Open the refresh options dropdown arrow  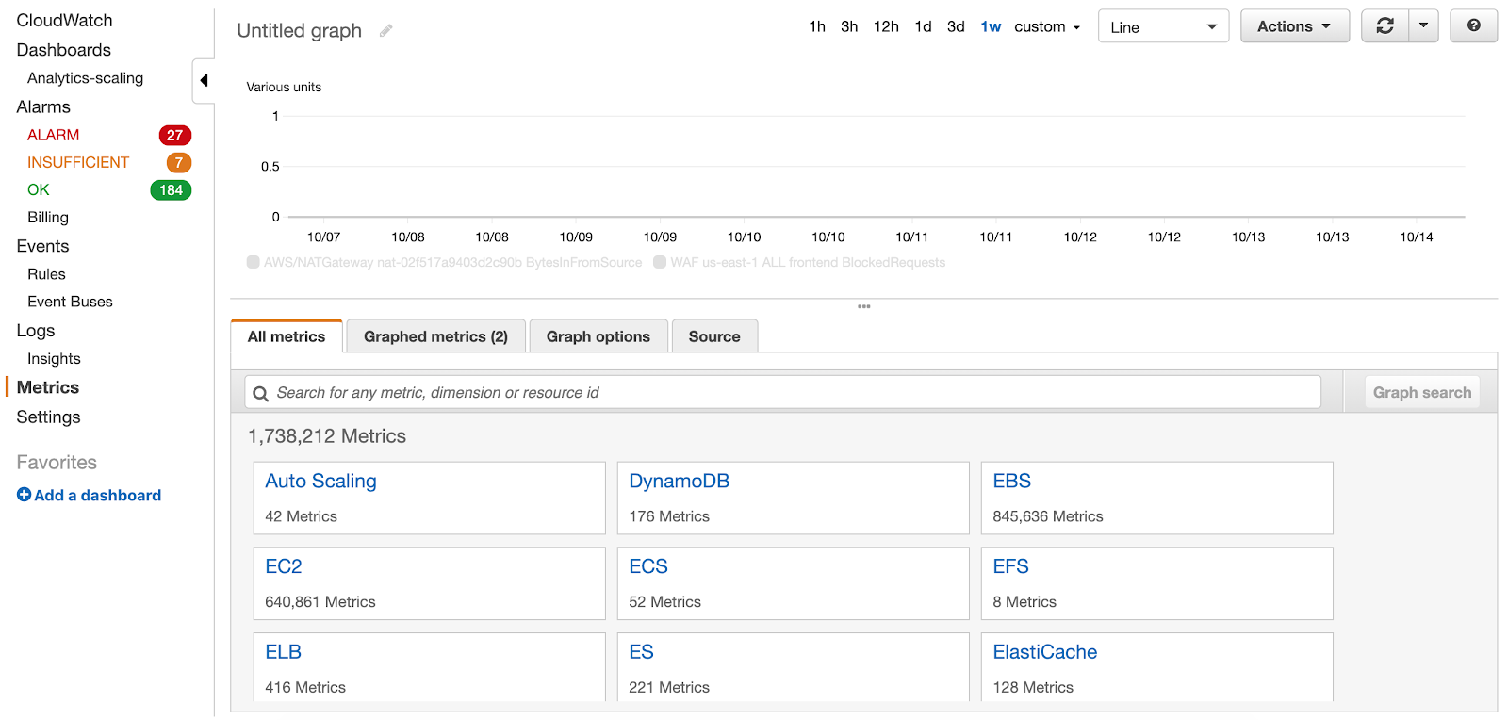[1423, 26]
